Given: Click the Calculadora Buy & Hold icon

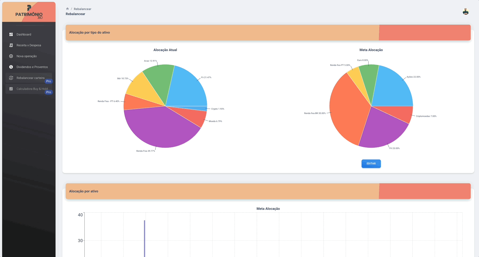Looking at the screenshot, I should 11,89.
